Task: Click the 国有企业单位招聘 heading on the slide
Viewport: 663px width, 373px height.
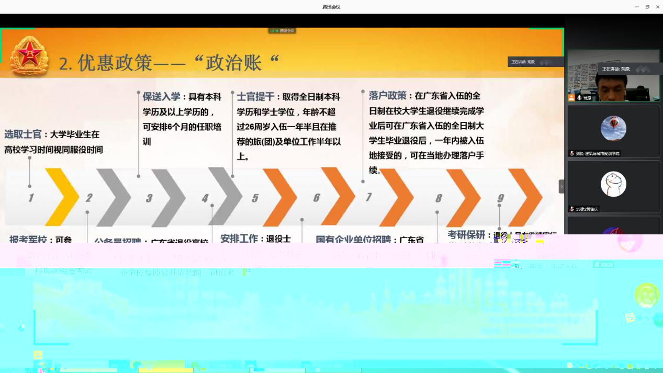Action: pos(353,240)
